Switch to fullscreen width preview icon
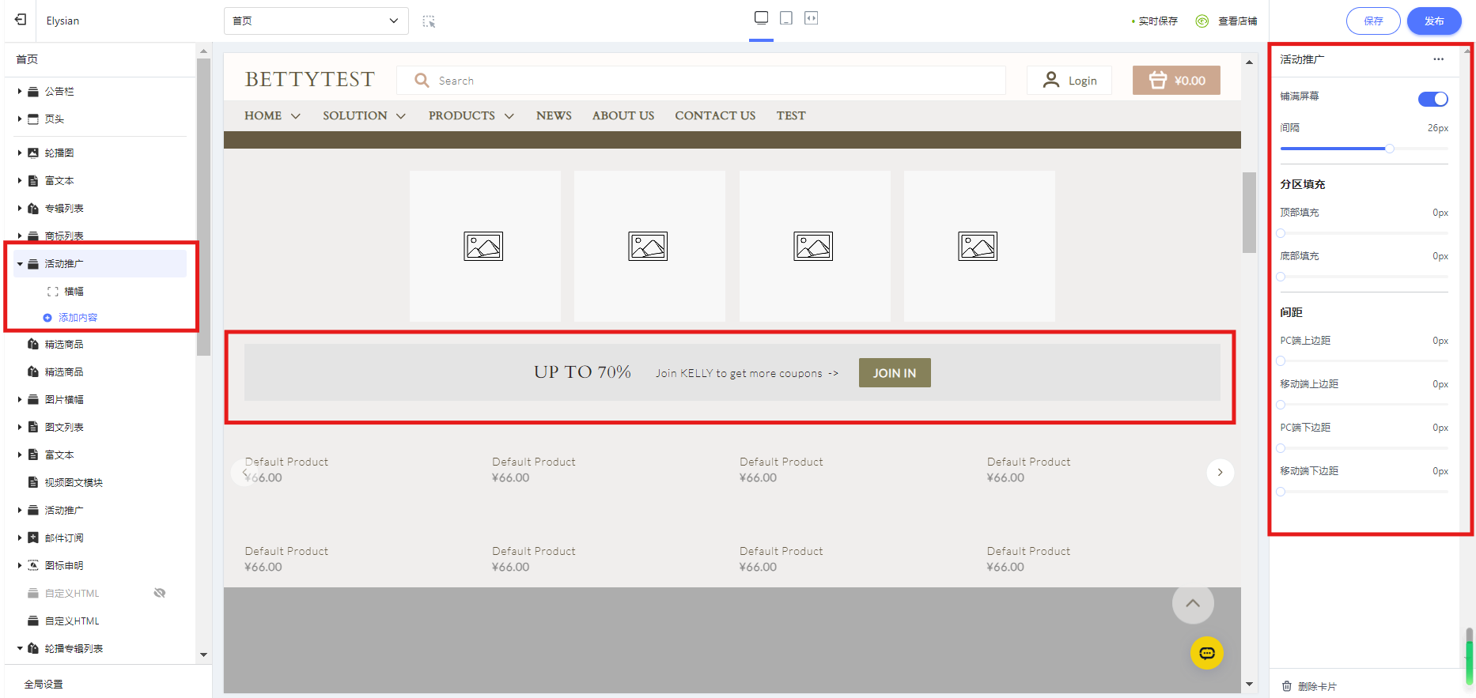This screenshot has width=1476, height=698. click(811, 18)
